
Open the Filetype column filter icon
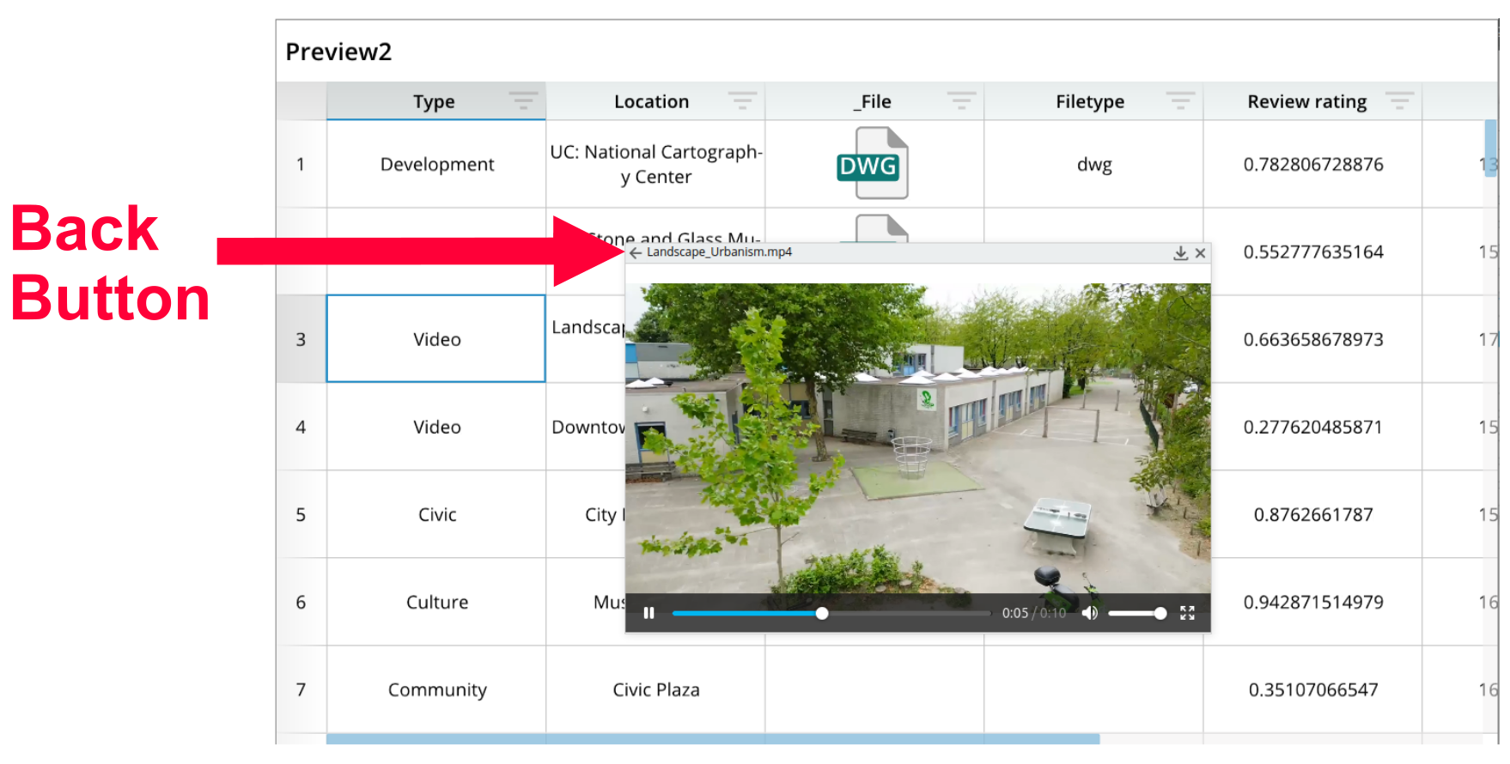coord(1180,101)
